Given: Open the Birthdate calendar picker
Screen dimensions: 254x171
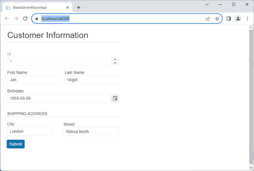Looking at the screenshot, I should [x=115, y=98].
